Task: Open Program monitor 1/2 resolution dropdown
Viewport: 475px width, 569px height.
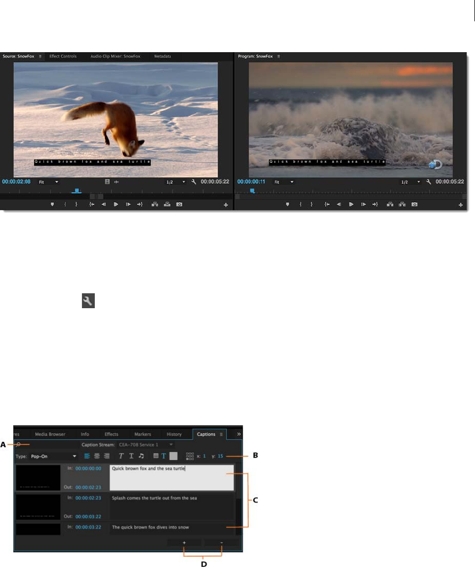Action: coord(411,182)
